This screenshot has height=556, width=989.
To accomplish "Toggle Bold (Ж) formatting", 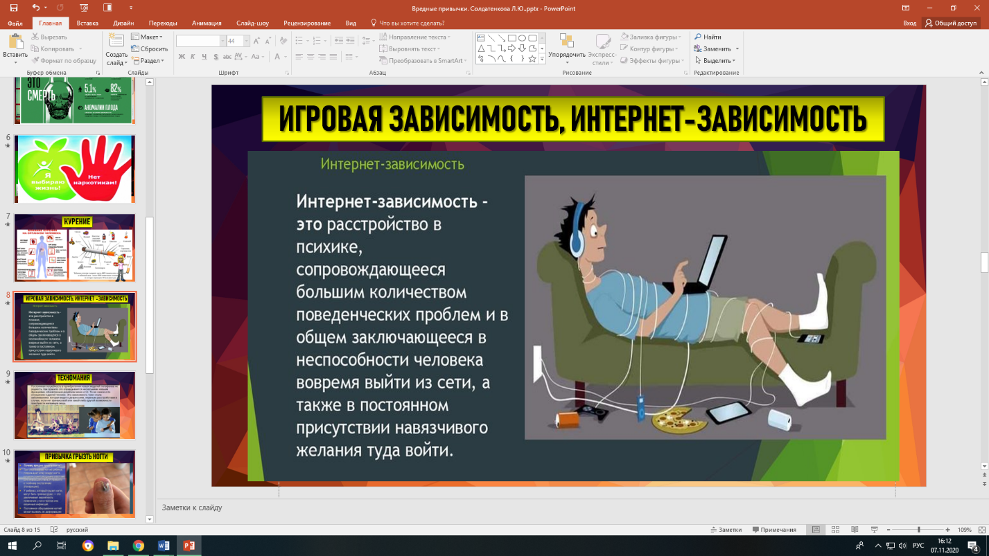I will (182, 57).
